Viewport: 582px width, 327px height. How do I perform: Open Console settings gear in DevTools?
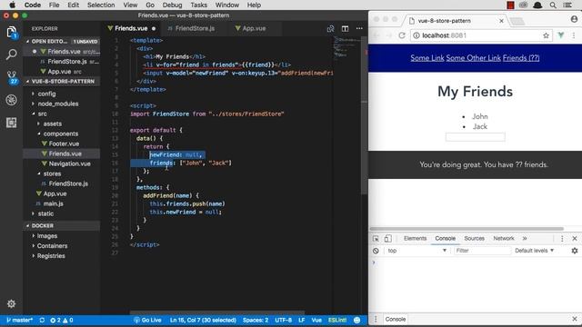point(574,251)
